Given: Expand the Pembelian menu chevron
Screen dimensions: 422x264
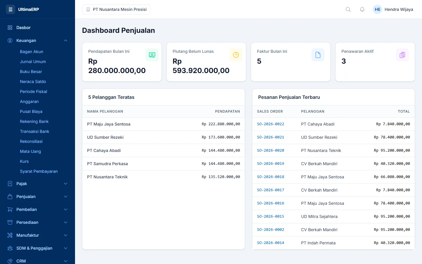Looking at the screenshot, I should click(66, 209).
